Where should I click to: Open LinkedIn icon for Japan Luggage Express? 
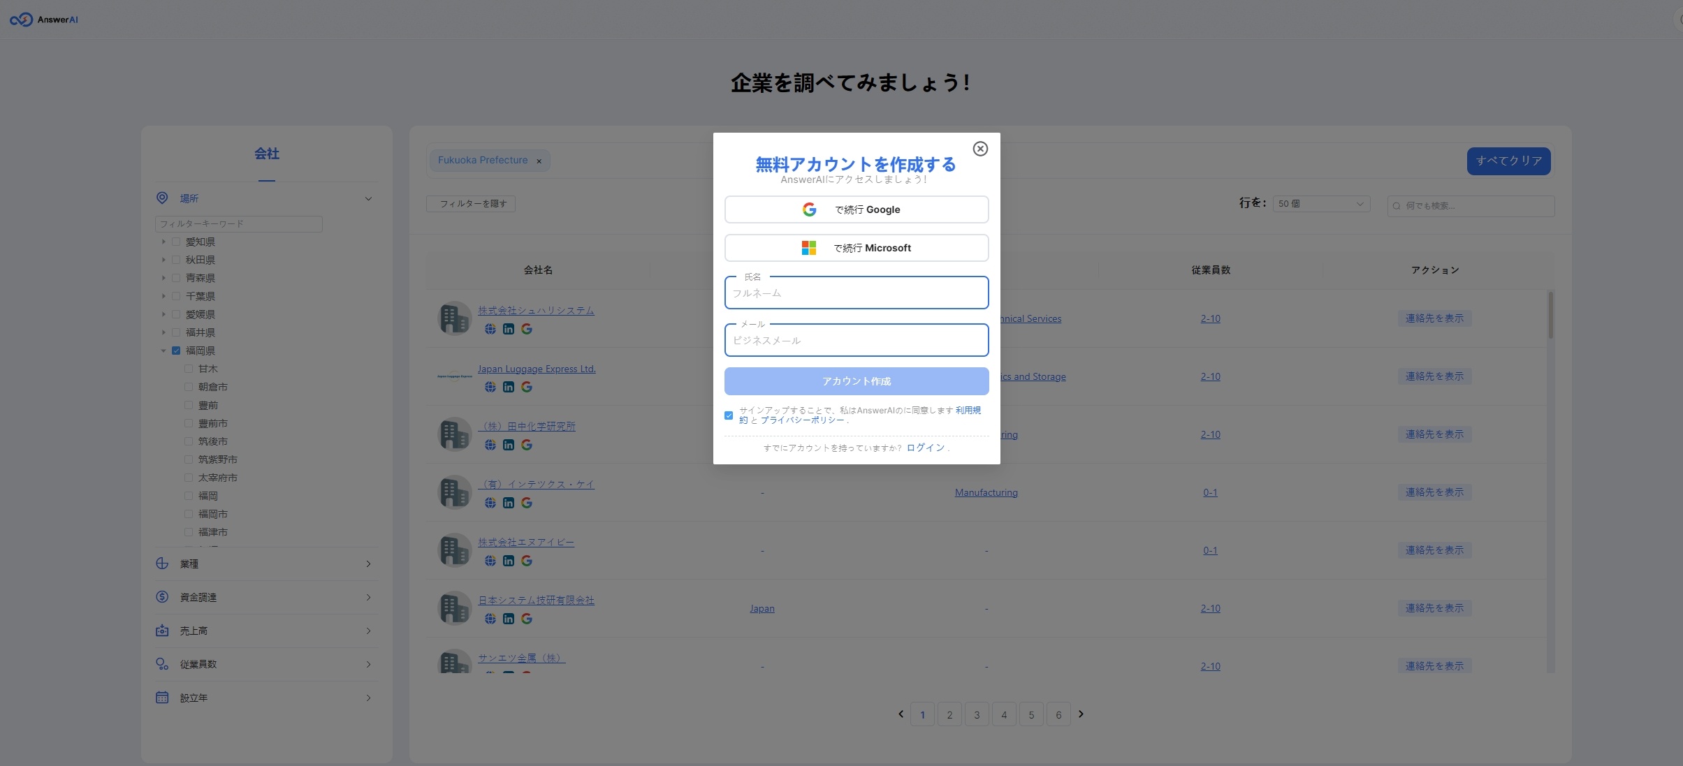pos(509,387)
